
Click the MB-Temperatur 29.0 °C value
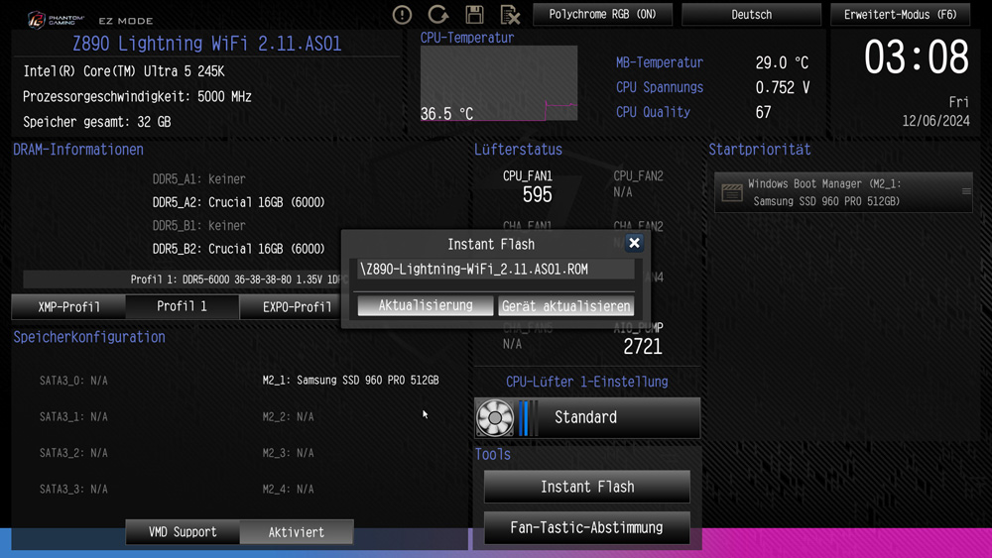click(782, 62)
